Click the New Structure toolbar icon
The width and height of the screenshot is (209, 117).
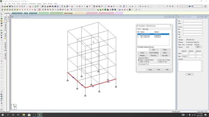[x=2, y=6]
